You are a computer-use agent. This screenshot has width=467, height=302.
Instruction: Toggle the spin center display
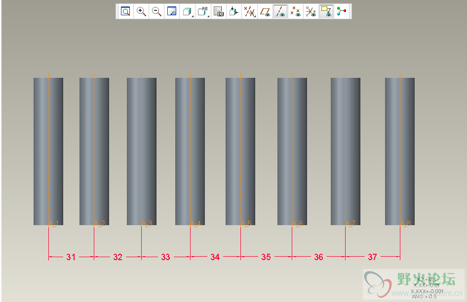tap(342, 11)
